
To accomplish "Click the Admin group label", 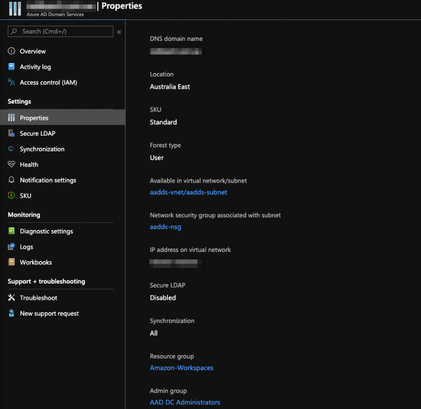I will click(168, 391).
